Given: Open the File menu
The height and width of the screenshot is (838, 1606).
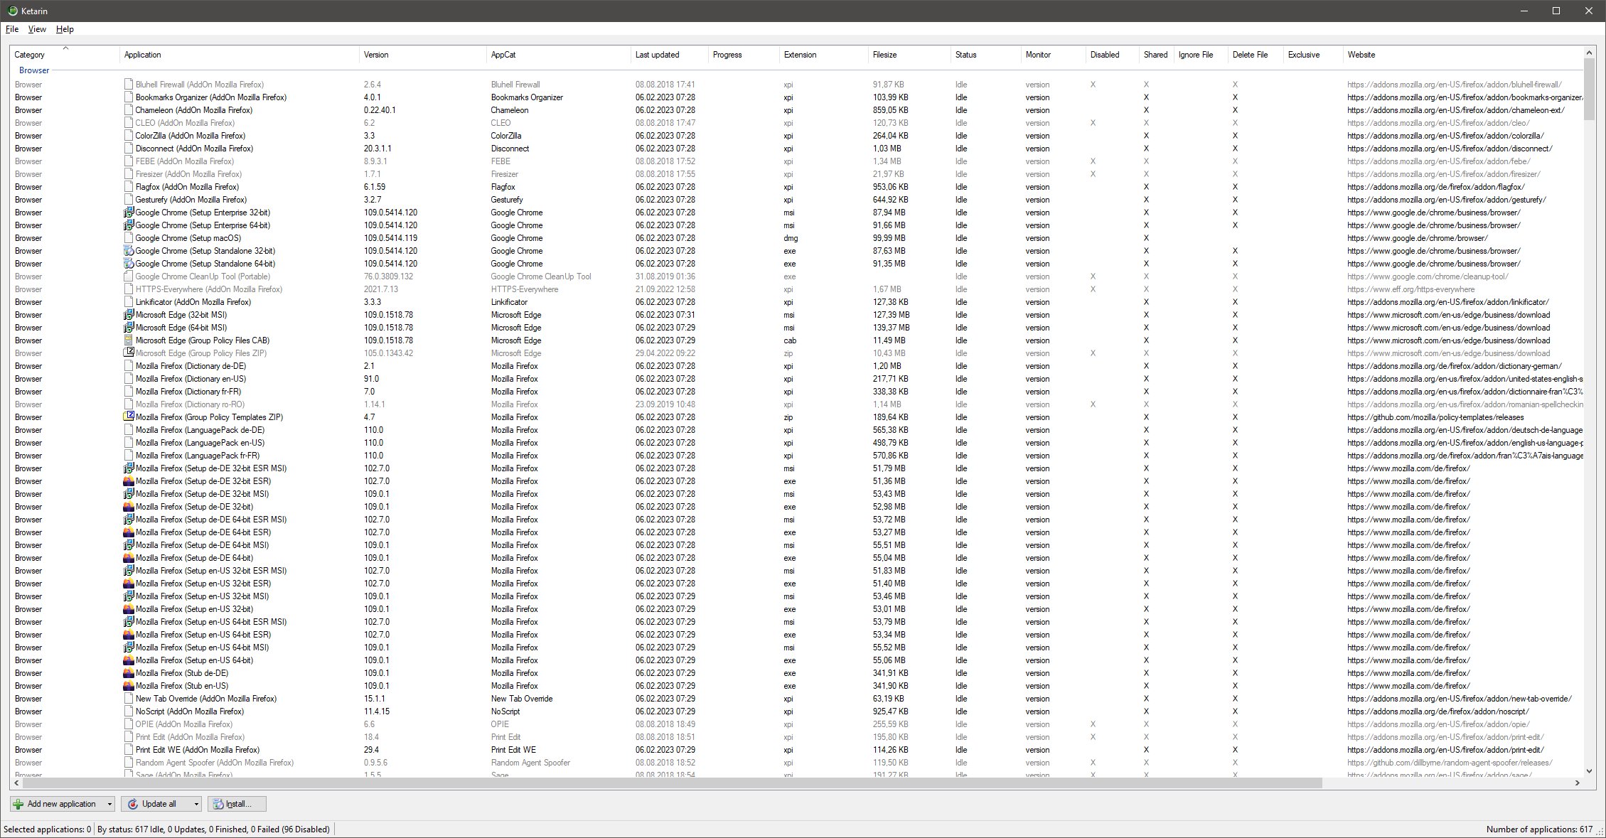Looking at the screenshot, I should coord(12,29).
